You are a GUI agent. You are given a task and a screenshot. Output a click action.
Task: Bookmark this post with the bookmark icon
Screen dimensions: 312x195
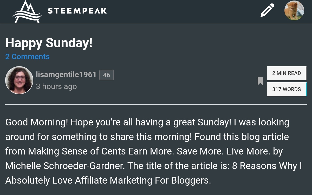(x=260, y=81)
